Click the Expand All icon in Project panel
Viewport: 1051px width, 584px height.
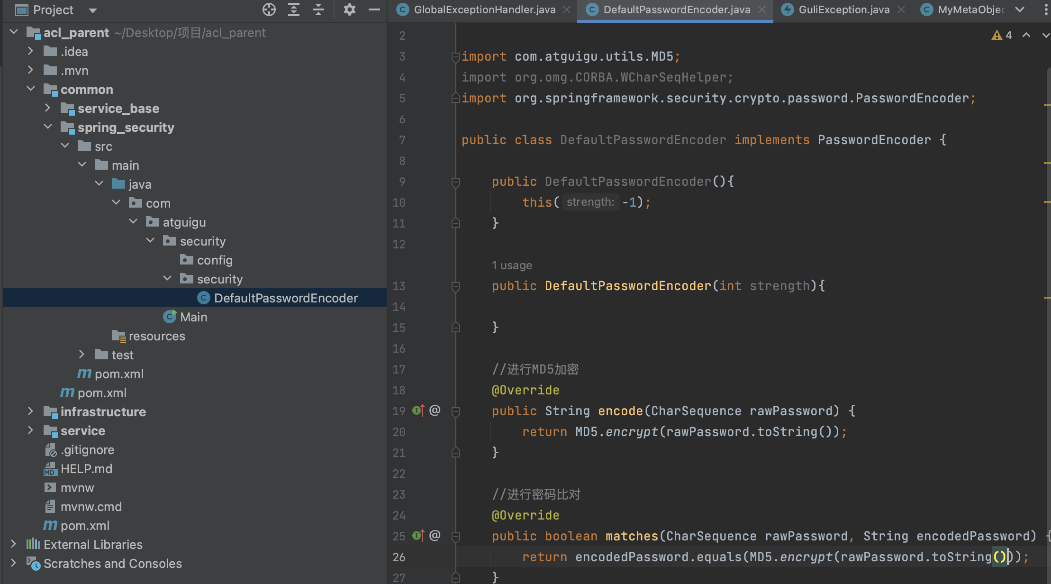pos(294,9)
